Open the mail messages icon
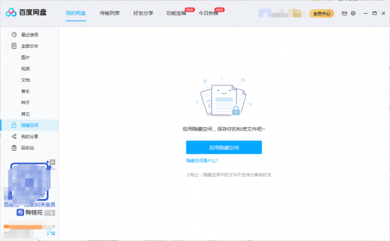Image resolution: width=390 pixels, height=241 pixels. [344, 14]
